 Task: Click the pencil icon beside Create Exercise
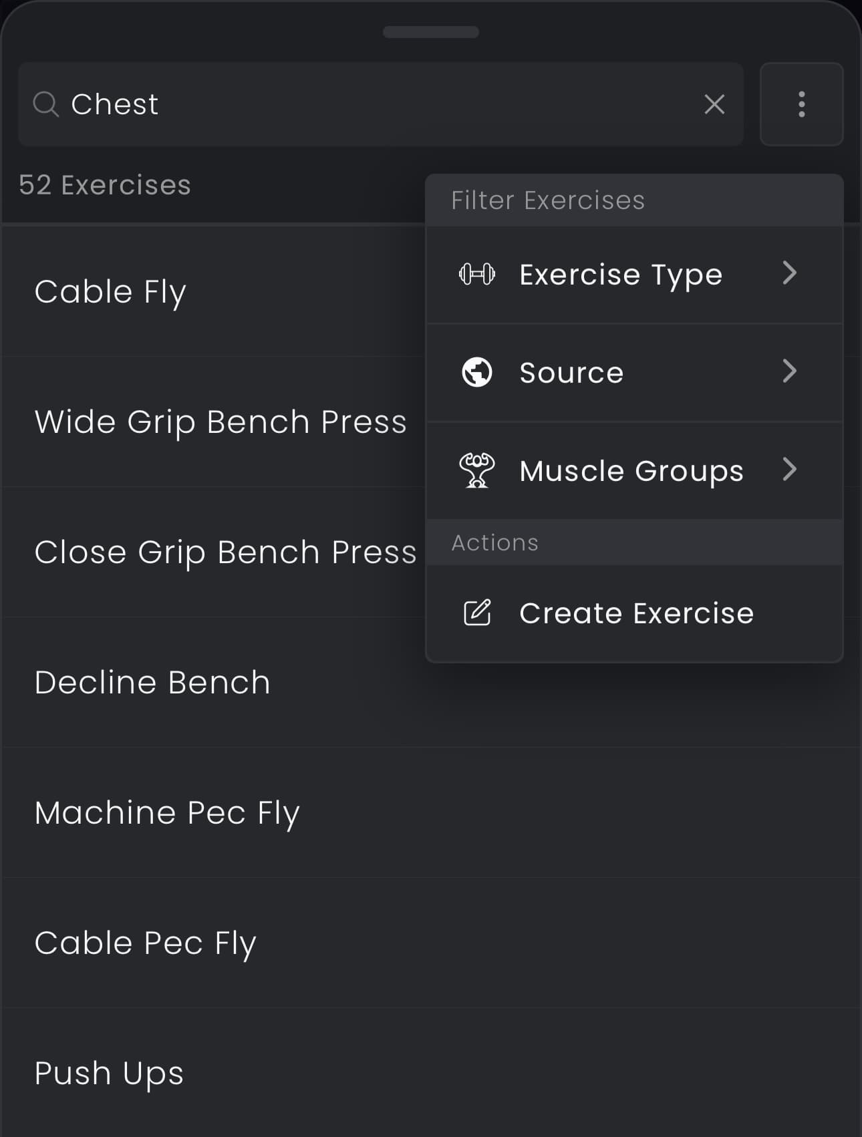(x=478, y=611)
